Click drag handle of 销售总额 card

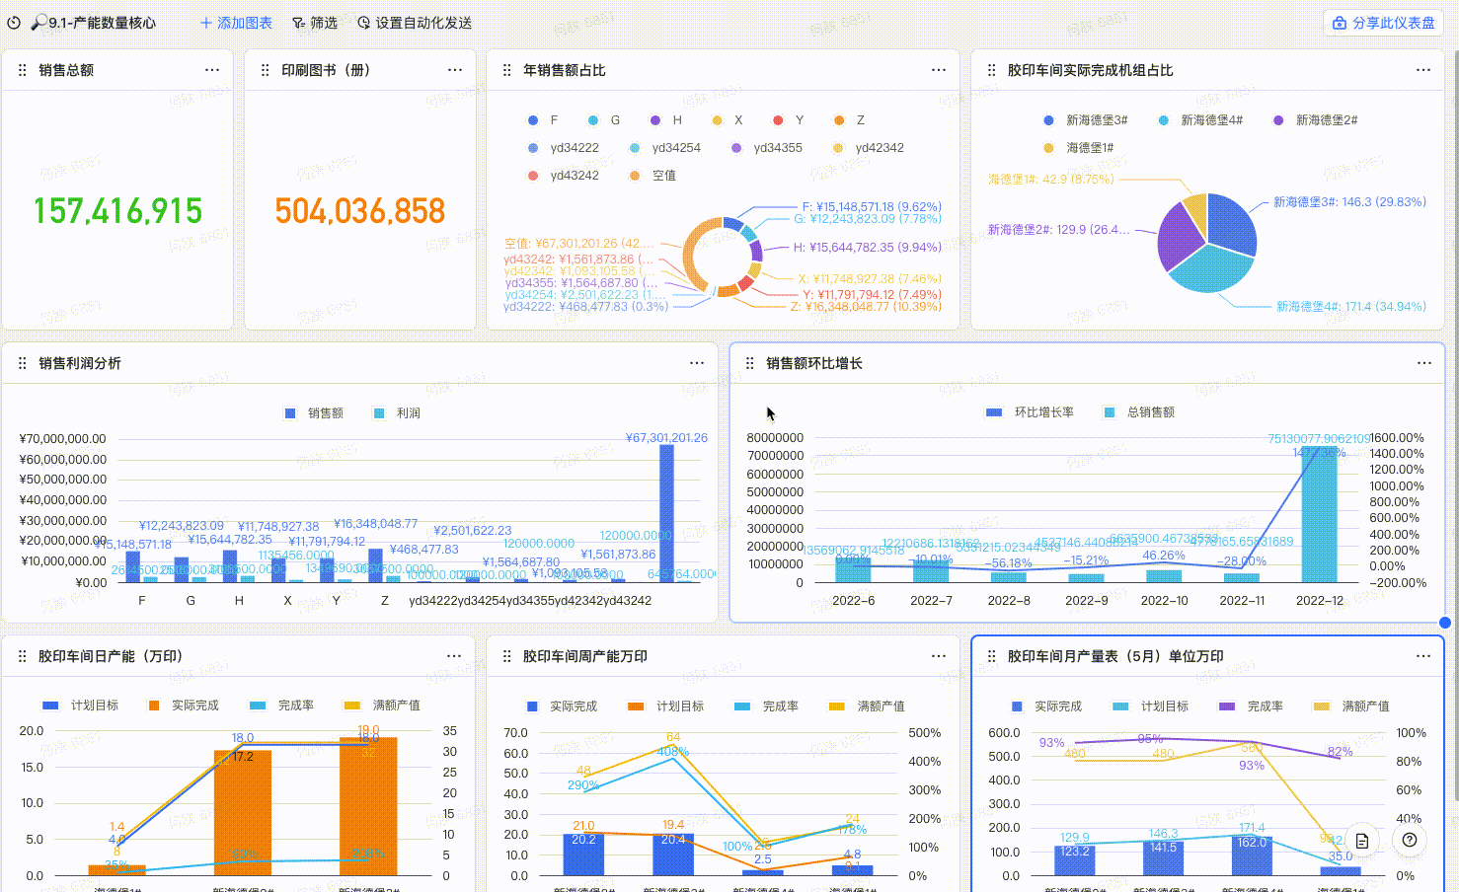coord(22,70)
